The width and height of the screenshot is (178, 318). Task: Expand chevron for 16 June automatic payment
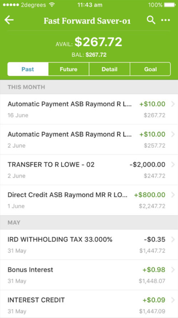tap(173, 104)
